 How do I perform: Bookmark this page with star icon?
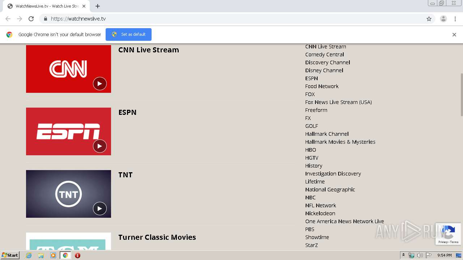tap(429, 19)
